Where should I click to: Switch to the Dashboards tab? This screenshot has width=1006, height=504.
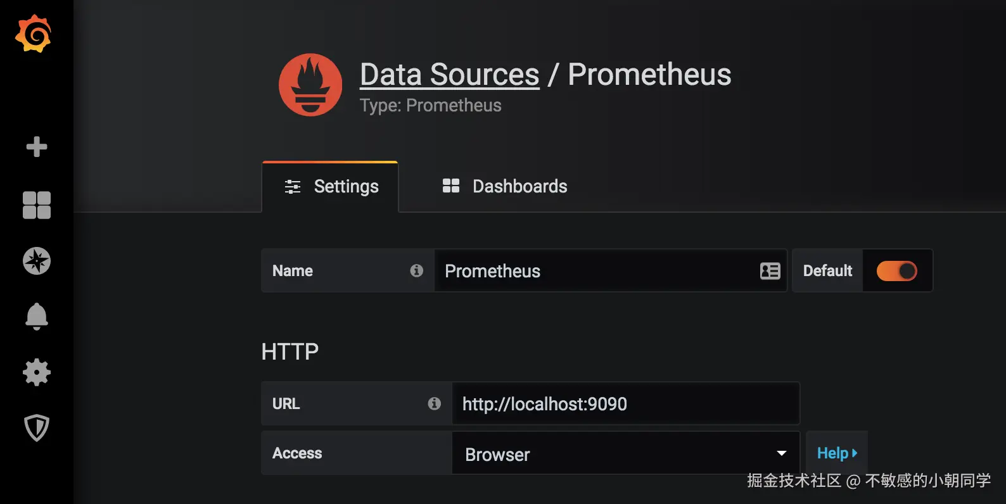[x=505, y=187]
